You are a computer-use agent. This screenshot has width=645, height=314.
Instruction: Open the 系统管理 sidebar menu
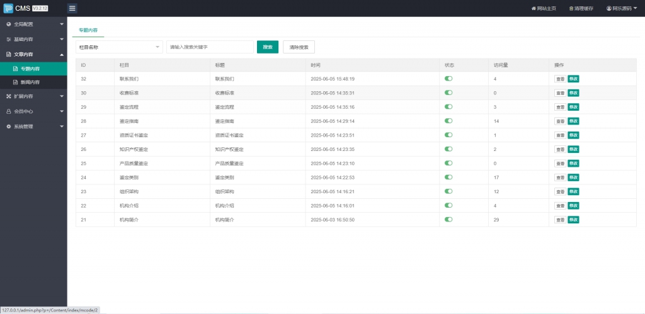pos(33,126)
